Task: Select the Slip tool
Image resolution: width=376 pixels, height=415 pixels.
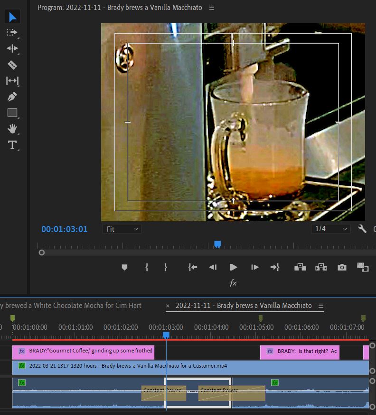Action: coord(12,81)
